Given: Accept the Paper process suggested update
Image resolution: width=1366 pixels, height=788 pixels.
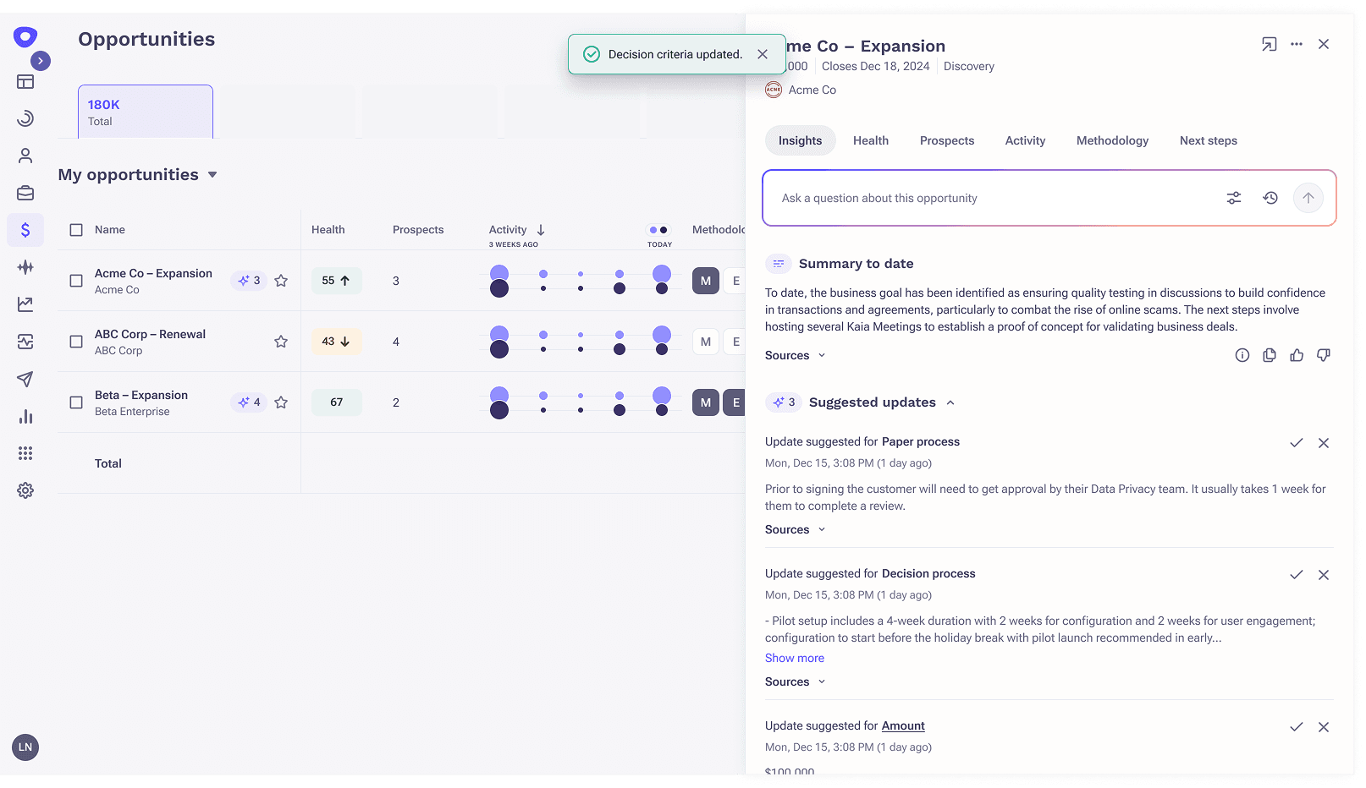Looking at the screenshot, I should (1296, 443).
